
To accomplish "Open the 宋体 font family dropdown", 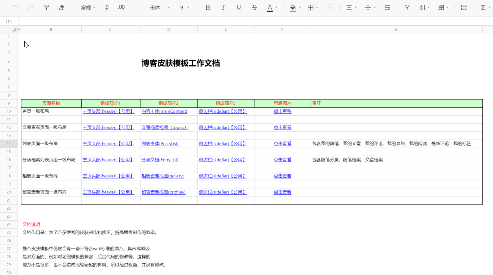I will click(160, 7).
